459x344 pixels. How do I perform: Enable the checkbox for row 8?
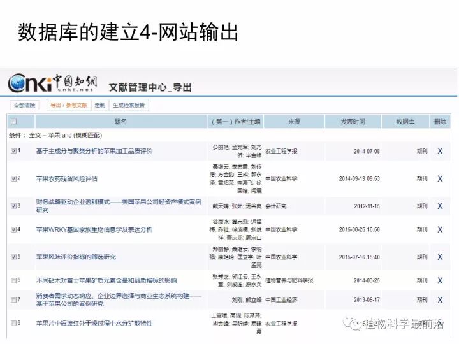(x=13, y=323)
